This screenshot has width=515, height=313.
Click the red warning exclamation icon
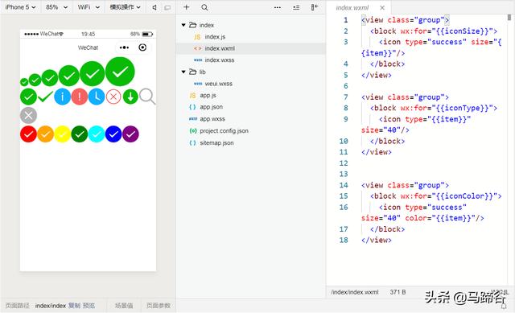80,97
